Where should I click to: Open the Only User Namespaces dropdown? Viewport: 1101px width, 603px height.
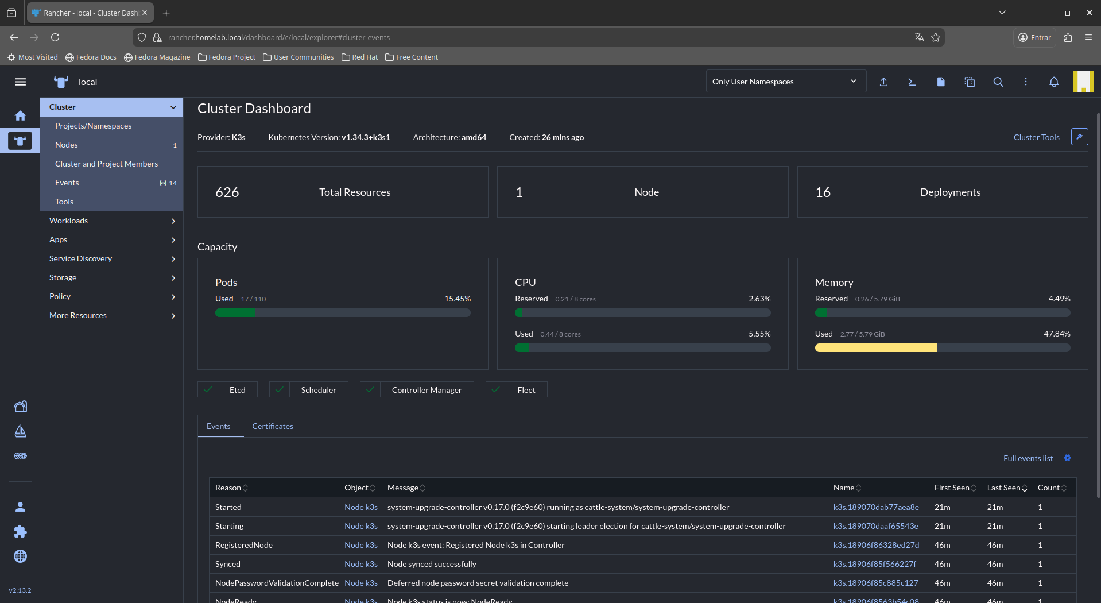click(x=784, y=82)
